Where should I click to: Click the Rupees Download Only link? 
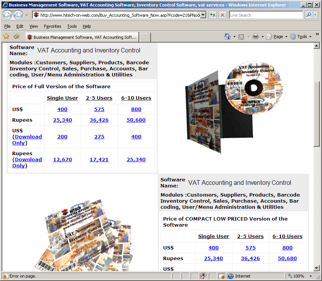(x=27, y=162)
